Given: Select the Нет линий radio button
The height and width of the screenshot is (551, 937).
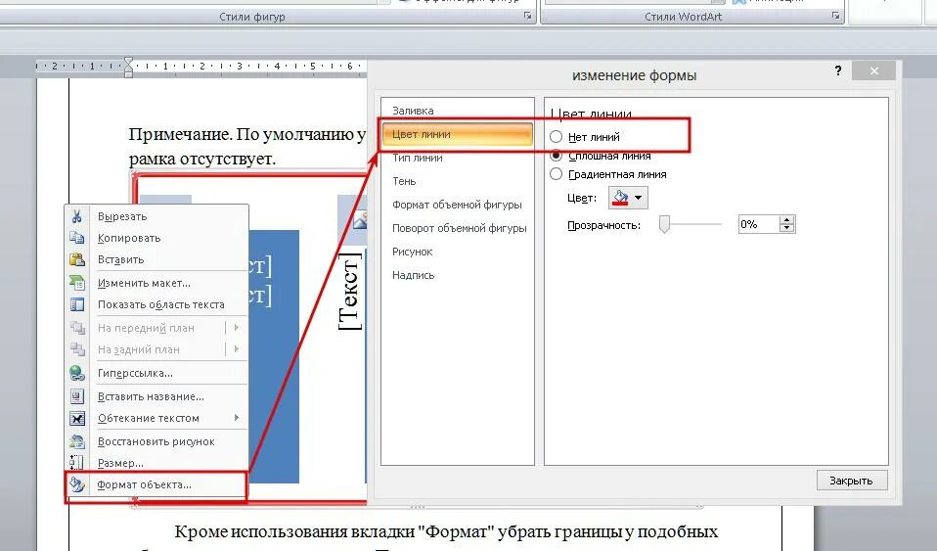Looking at the screenshot, I should tap(556, 136).
